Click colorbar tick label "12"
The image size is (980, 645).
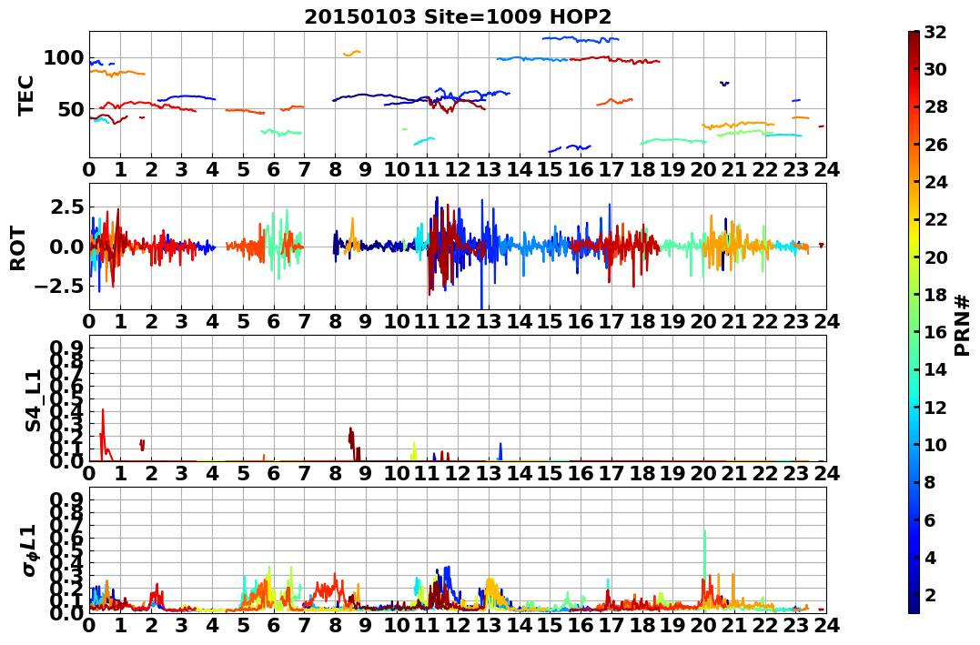(x=935, y=407)
